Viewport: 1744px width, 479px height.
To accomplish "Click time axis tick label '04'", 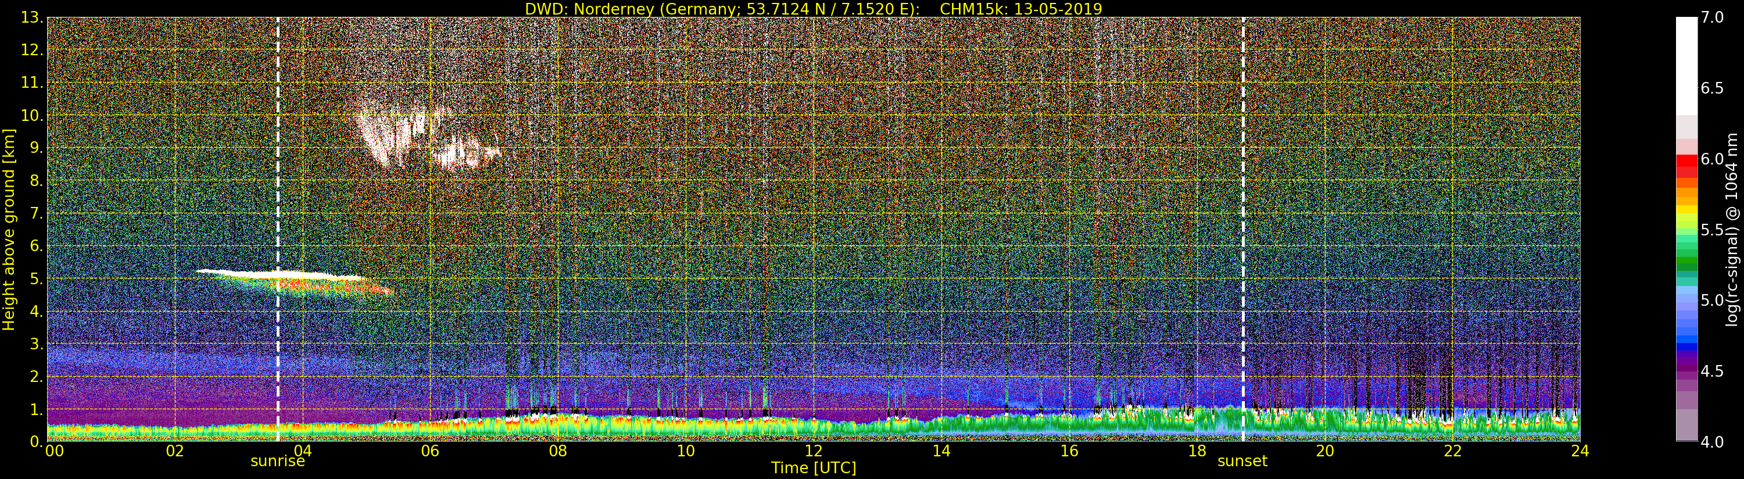I will (303, 451).
